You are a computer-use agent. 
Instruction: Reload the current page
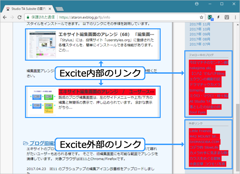(x=19, y=17)
